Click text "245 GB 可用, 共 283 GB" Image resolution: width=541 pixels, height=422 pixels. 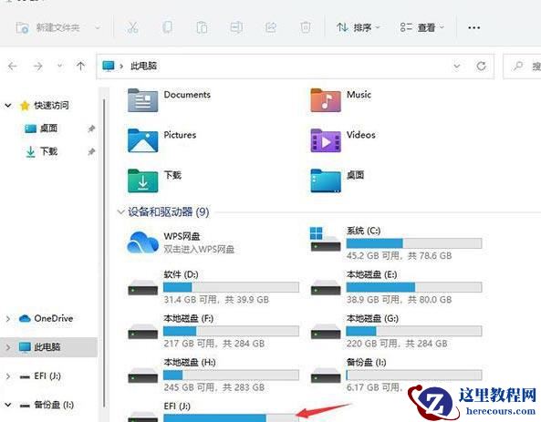214,387
